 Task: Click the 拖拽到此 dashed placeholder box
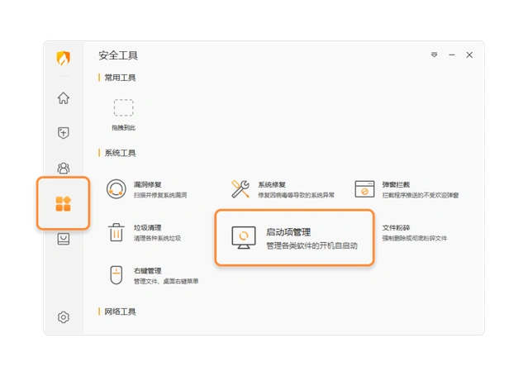(x=123, y=107)
